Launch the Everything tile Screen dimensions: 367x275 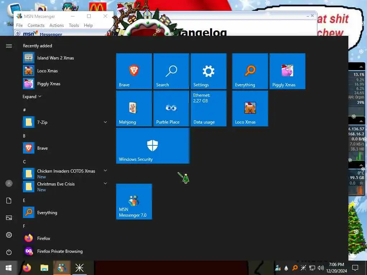(250, 71)
